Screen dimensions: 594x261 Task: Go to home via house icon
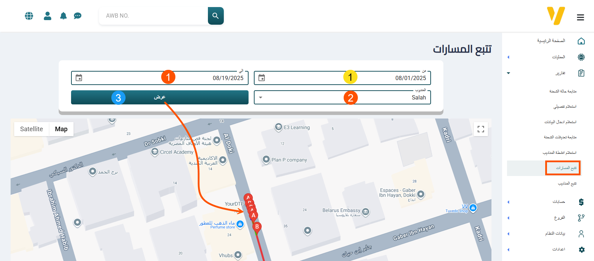[x=581, y=41]
